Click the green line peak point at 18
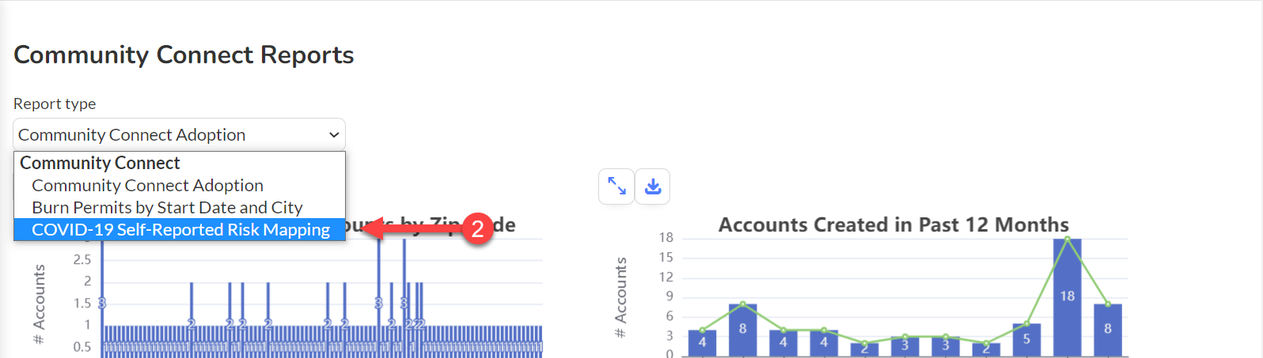Image resolution: width=1263 pixels, height=358 pixels. point(1067,238)
